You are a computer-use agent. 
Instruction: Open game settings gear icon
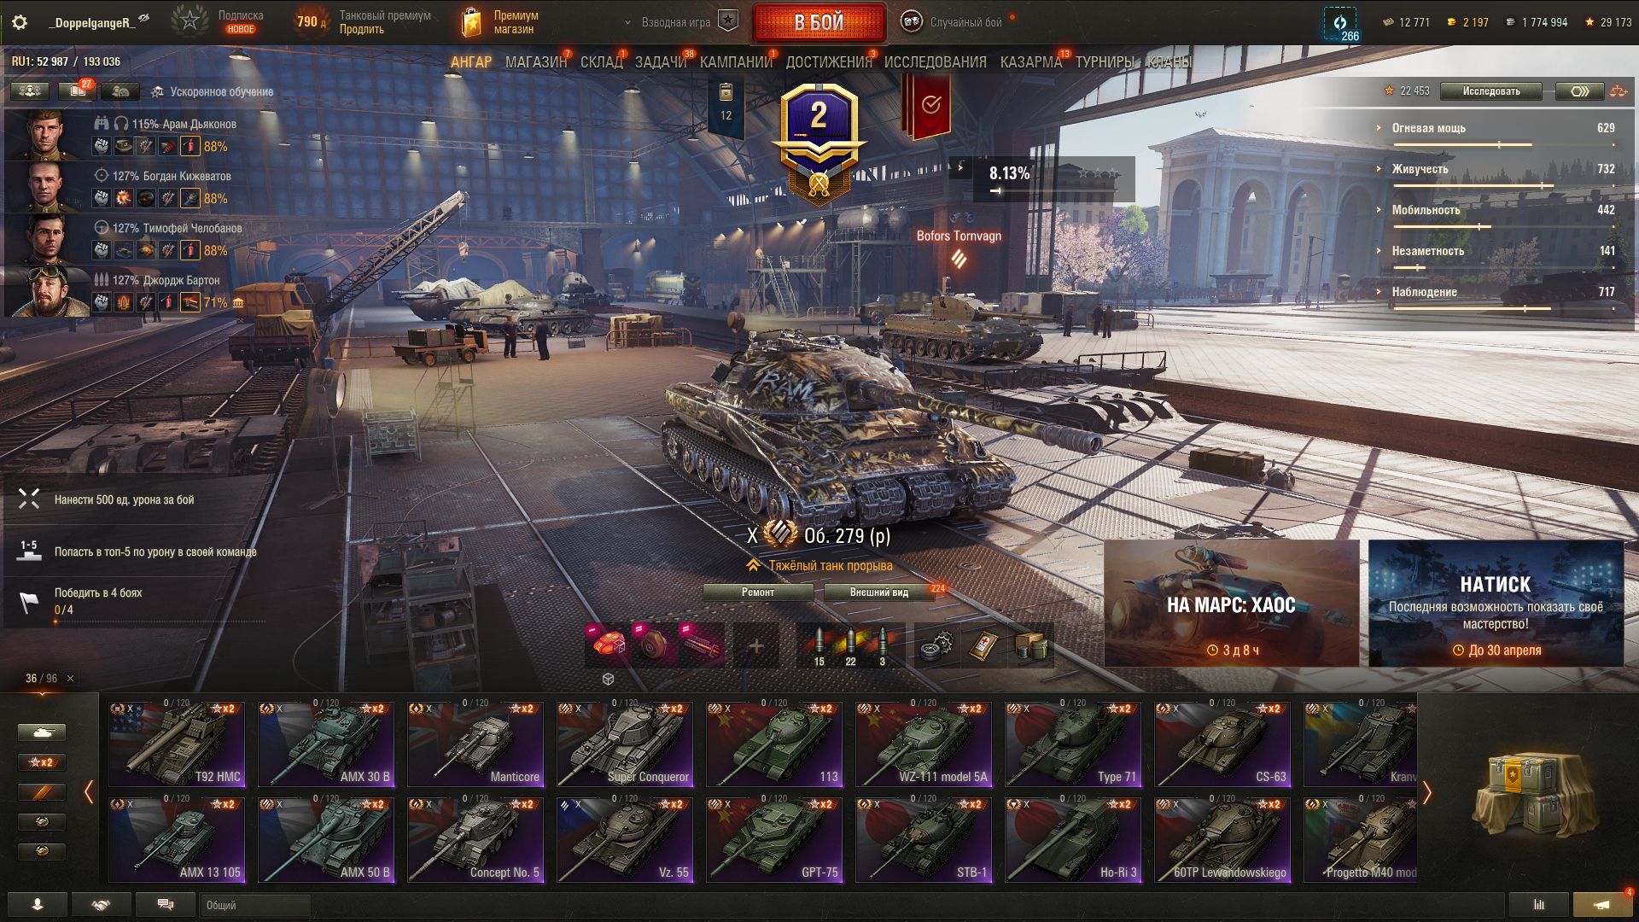point(20,22)
